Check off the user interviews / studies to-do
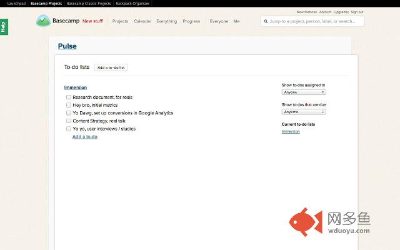Image resolution: width=400 pixels, height=250 pixels. (68, 129)
